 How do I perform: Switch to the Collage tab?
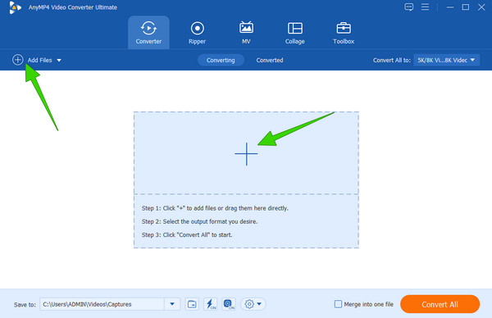pyautogui.click(x=295, y=33)
